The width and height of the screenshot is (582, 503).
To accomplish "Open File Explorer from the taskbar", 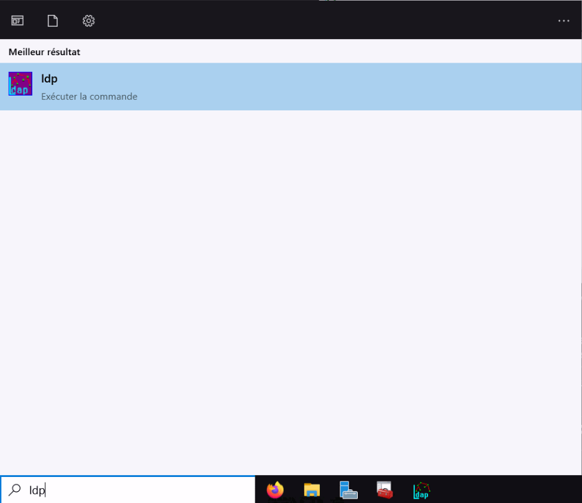I will click(x=312, y=490).
